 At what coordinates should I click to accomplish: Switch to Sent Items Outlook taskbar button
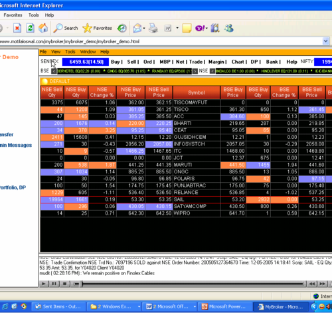click(58, 307)
